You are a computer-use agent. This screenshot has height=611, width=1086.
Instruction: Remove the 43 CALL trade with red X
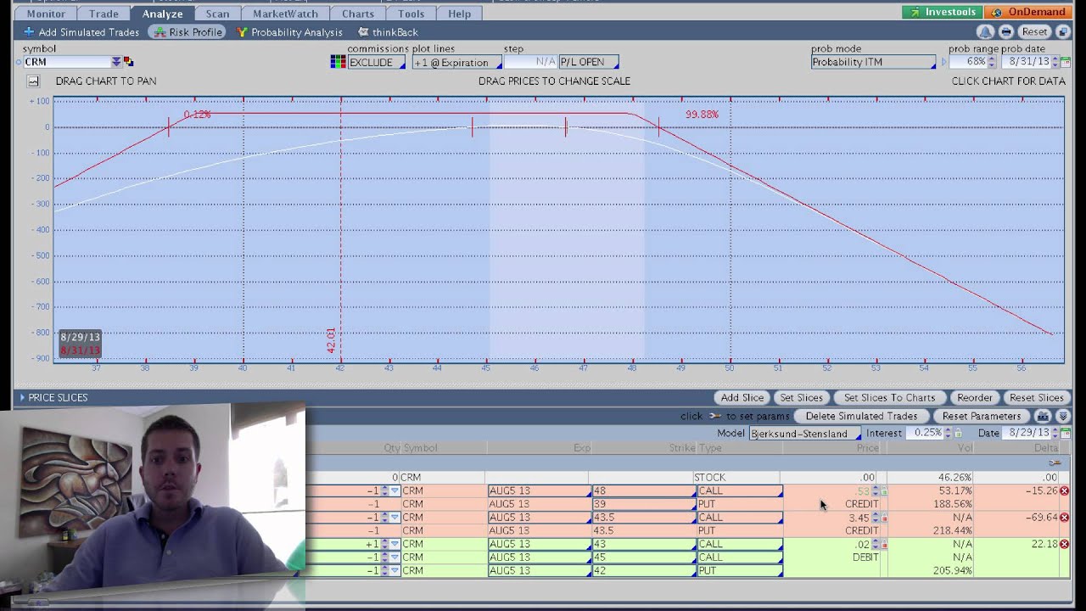(x=1064, y=544)
